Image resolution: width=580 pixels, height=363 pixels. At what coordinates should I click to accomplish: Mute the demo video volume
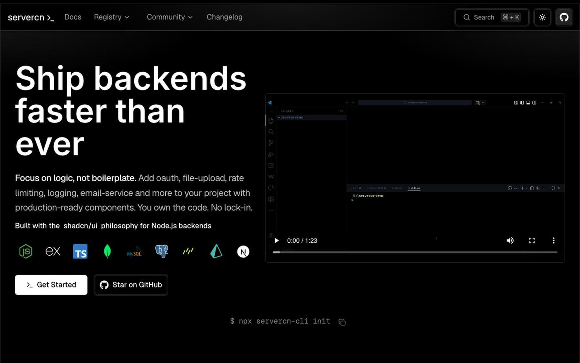510,241
